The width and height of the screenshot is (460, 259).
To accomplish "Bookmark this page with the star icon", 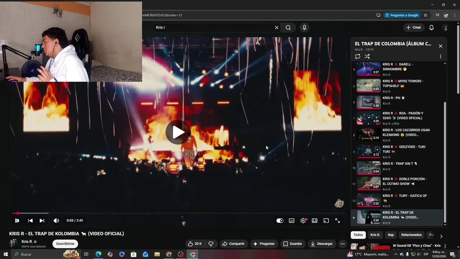I will tap(425, 15).
